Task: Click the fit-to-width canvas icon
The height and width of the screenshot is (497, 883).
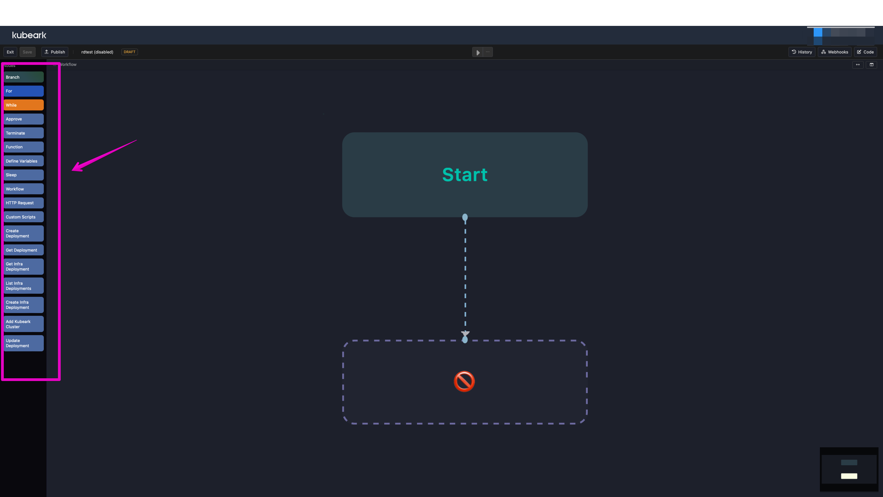Action: pyautogui.click(x=858, y=65)
